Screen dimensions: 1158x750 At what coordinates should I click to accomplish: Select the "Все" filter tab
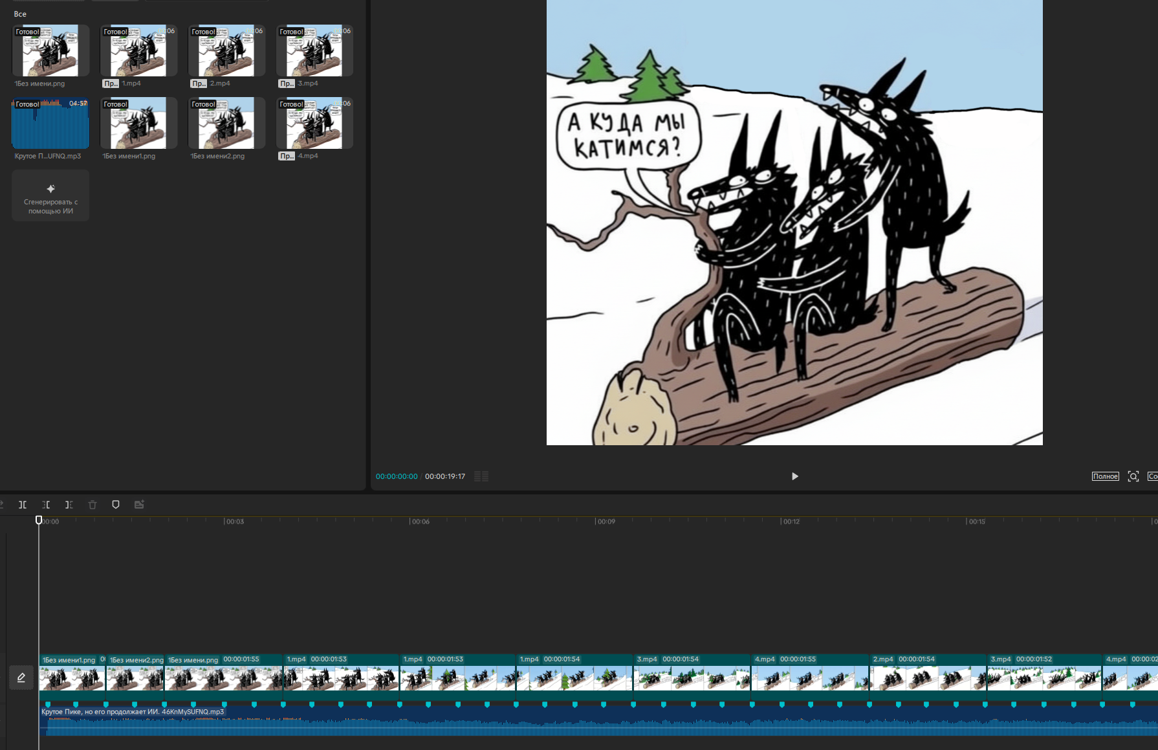click(20, 14)
